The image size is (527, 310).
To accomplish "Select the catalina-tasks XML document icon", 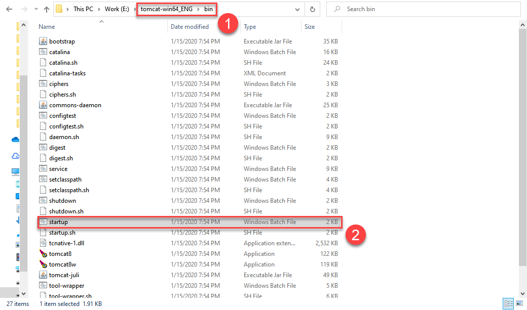I will click(43, 73).
